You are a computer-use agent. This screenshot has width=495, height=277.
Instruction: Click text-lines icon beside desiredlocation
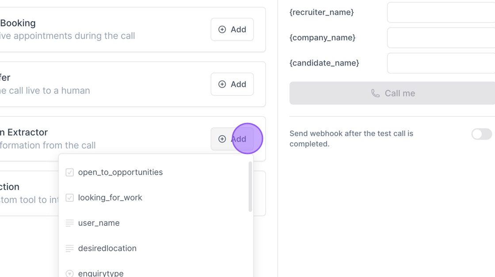coord(69,248)
